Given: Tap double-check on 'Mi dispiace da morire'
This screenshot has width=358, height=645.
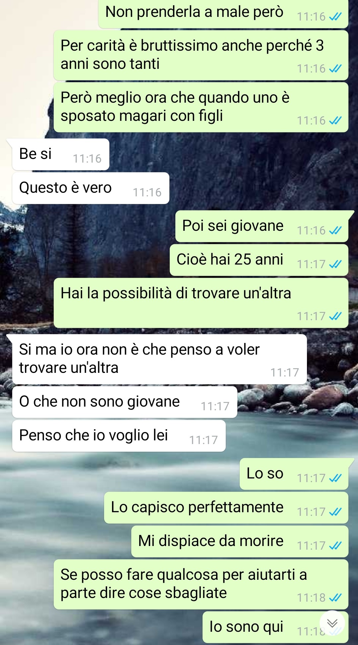Looking at the screenshot, I should (x=335, y=546).
